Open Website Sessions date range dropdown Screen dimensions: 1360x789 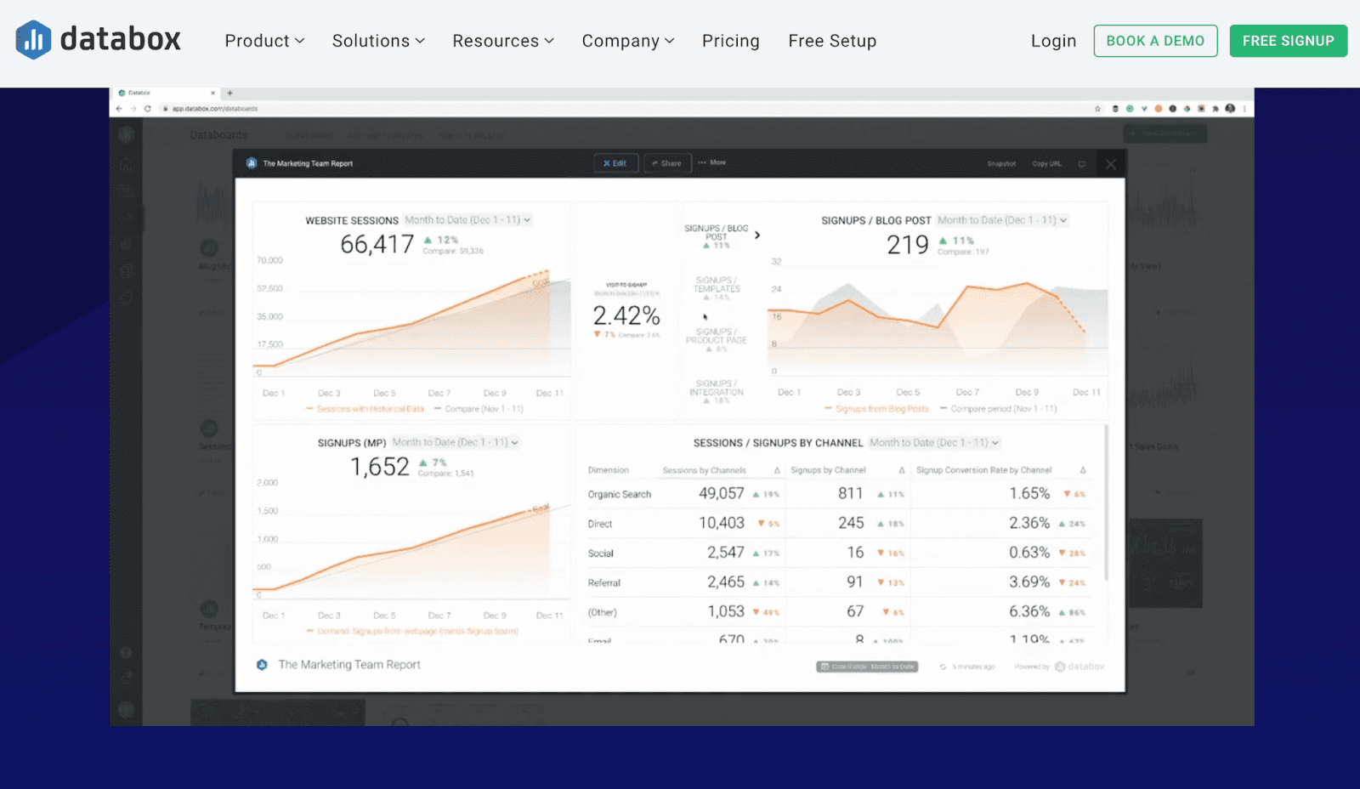[467, 220]
